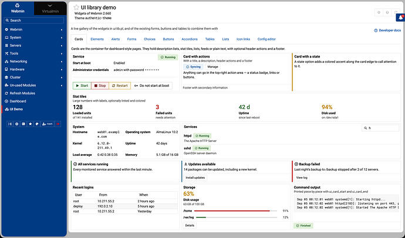Open favorites star in sidebar bottom toolbar
The image size is (405, 238).
pyautogui.click(x=30, y=124)
